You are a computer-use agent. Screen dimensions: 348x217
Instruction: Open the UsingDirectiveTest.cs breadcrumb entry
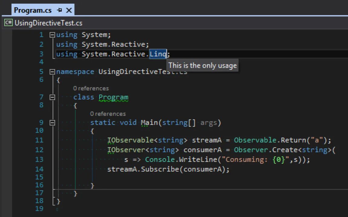coord(48,22)
